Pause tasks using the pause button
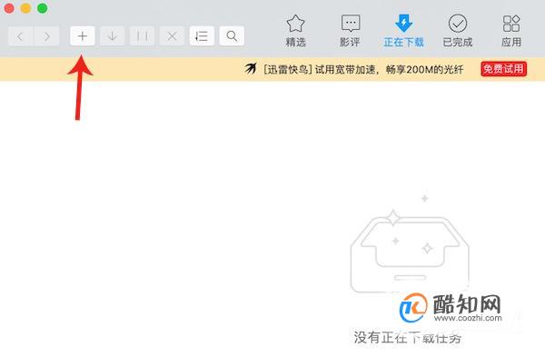This screenshot has height=357, width=545. (143, 36)
